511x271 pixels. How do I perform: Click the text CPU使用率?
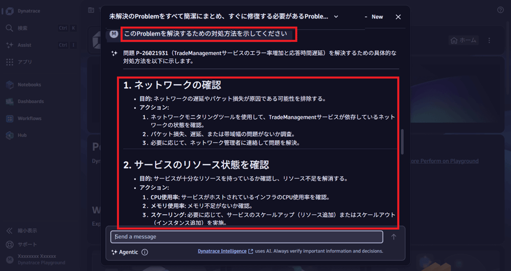point(165,197)
